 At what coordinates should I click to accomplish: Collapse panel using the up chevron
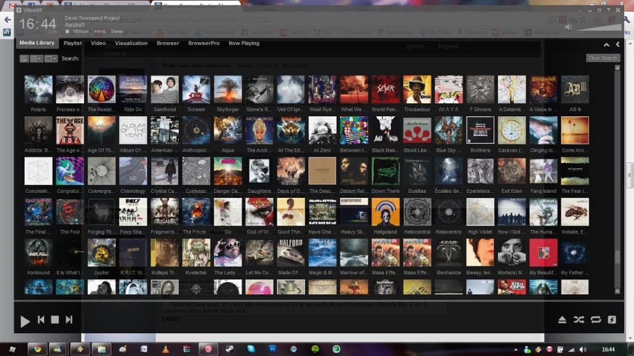click(x=607, y=44)
